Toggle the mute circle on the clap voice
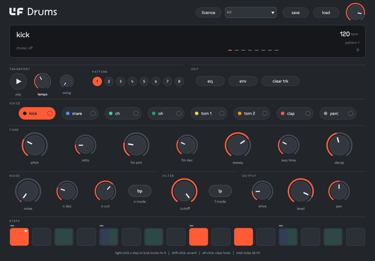Screen dimensions: 375x261 (308, 114)
